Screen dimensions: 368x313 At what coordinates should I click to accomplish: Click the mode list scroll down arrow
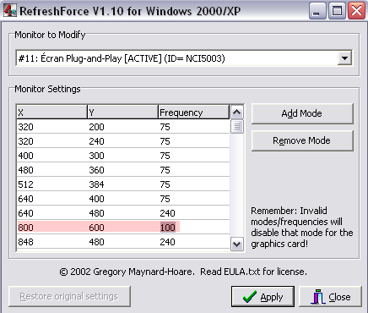coord(237,244)
